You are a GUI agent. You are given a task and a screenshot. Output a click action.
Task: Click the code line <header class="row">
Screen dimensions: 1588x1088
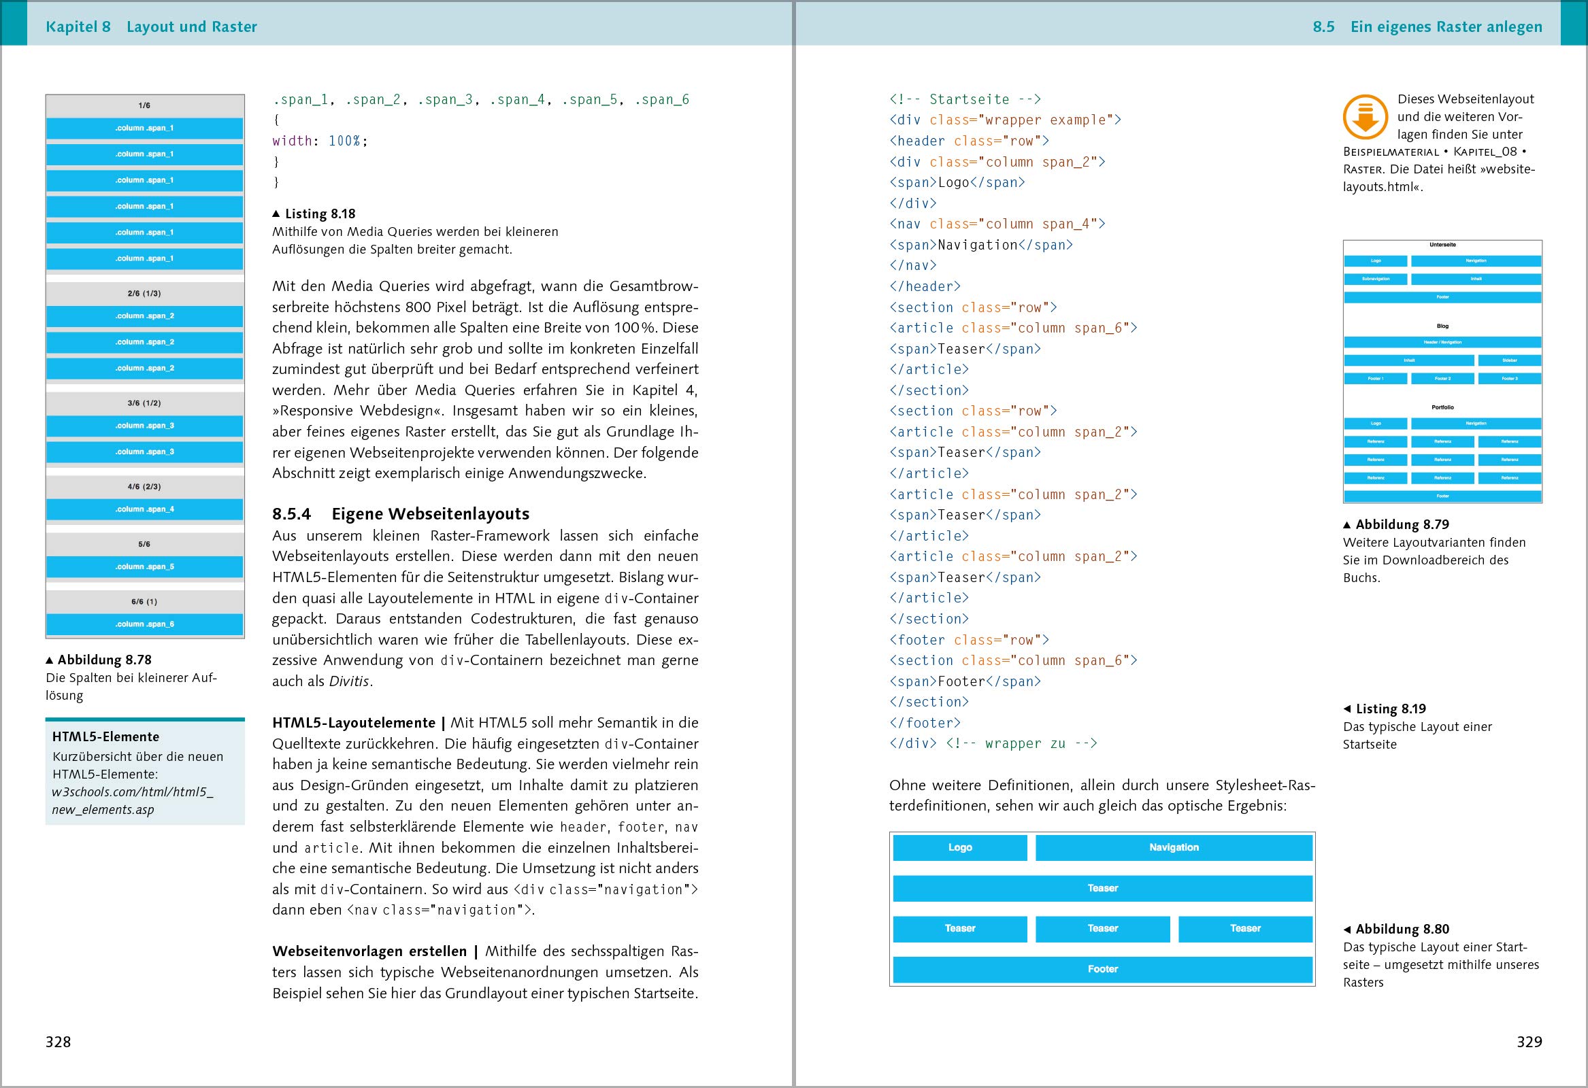pos(969,141)
